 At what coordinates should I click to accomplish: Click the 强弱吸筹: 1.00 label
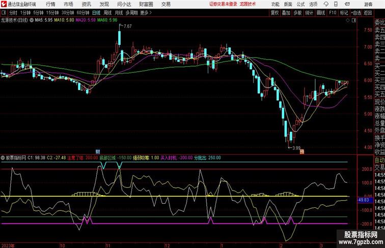pos(146,158)
